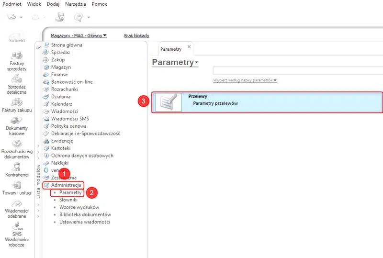Open the Podmiot menu

coord(11,4)
